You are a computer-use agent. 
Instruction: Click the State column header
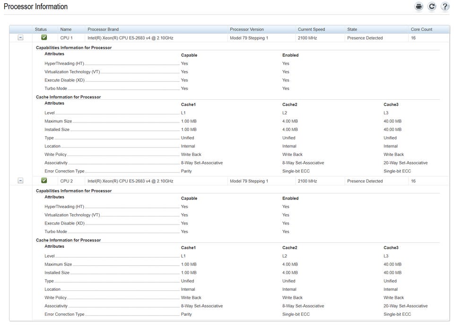click(x=352, y=29)
